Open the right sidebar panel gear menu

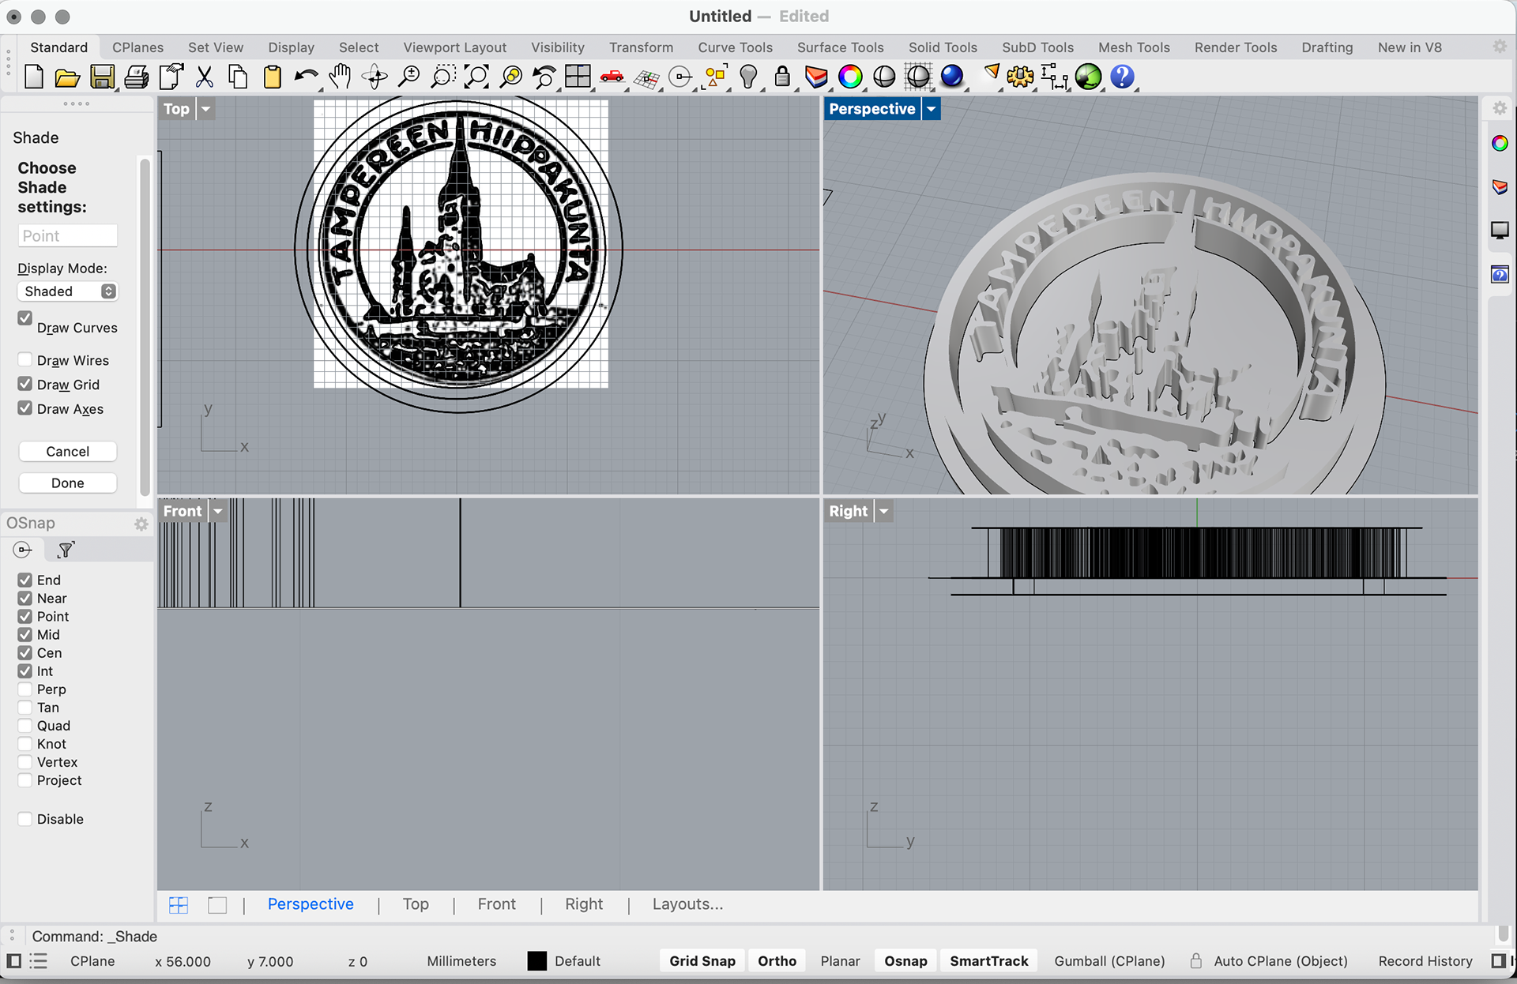(1500, 108)
